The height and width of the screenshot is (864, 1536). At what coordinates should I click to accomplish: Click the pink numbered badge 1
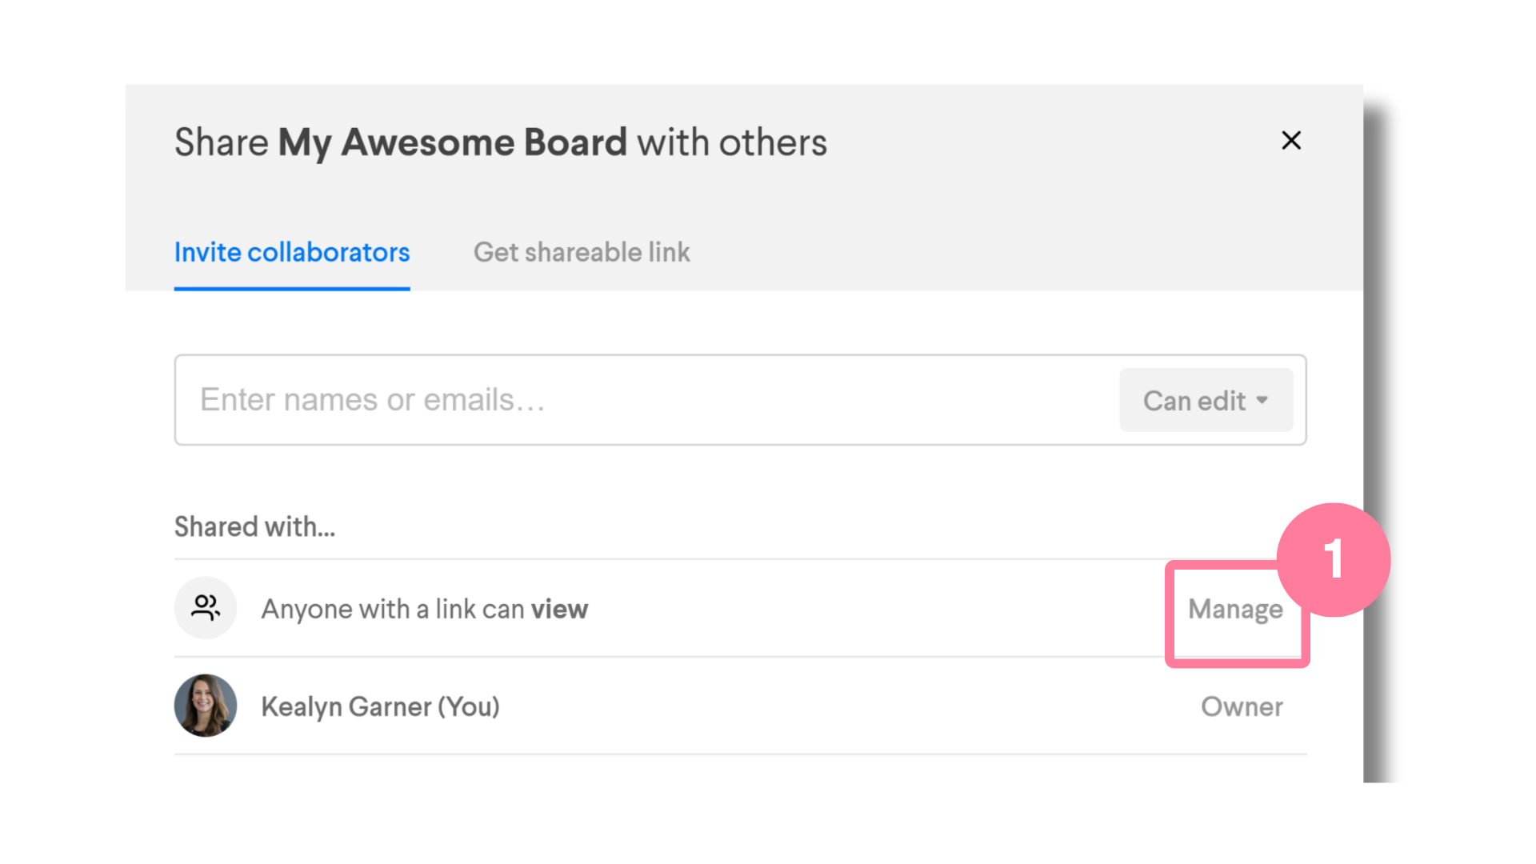1334,559
